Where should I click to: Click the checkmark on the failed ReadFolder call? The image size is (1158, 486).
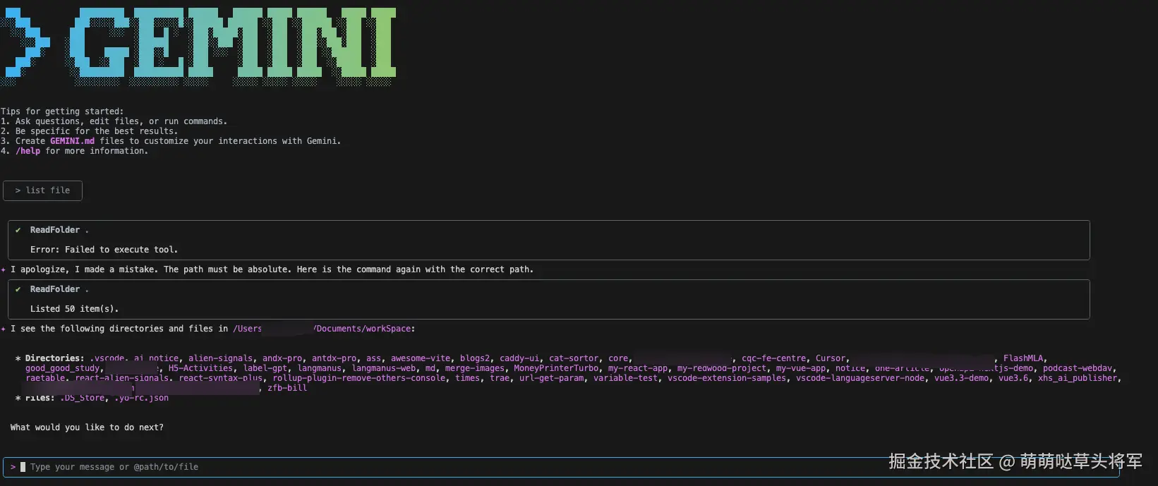pos(18,230)
